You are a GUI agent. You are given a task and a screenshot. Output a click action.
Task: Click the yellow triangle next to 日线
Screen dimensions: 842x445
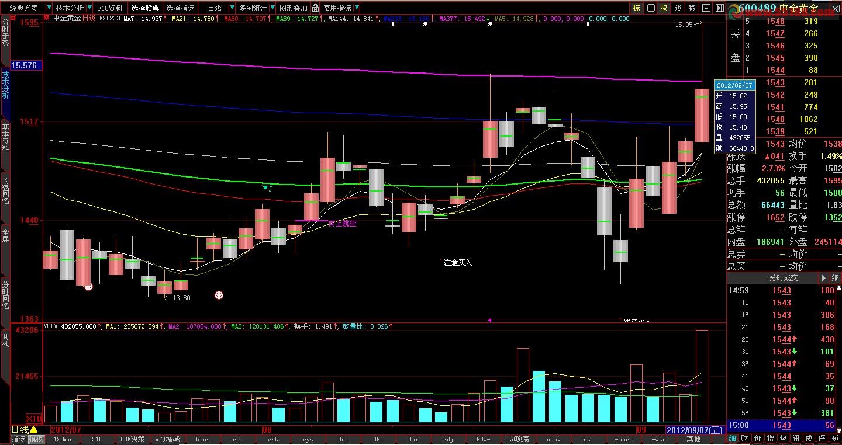(x=34, y=429)
